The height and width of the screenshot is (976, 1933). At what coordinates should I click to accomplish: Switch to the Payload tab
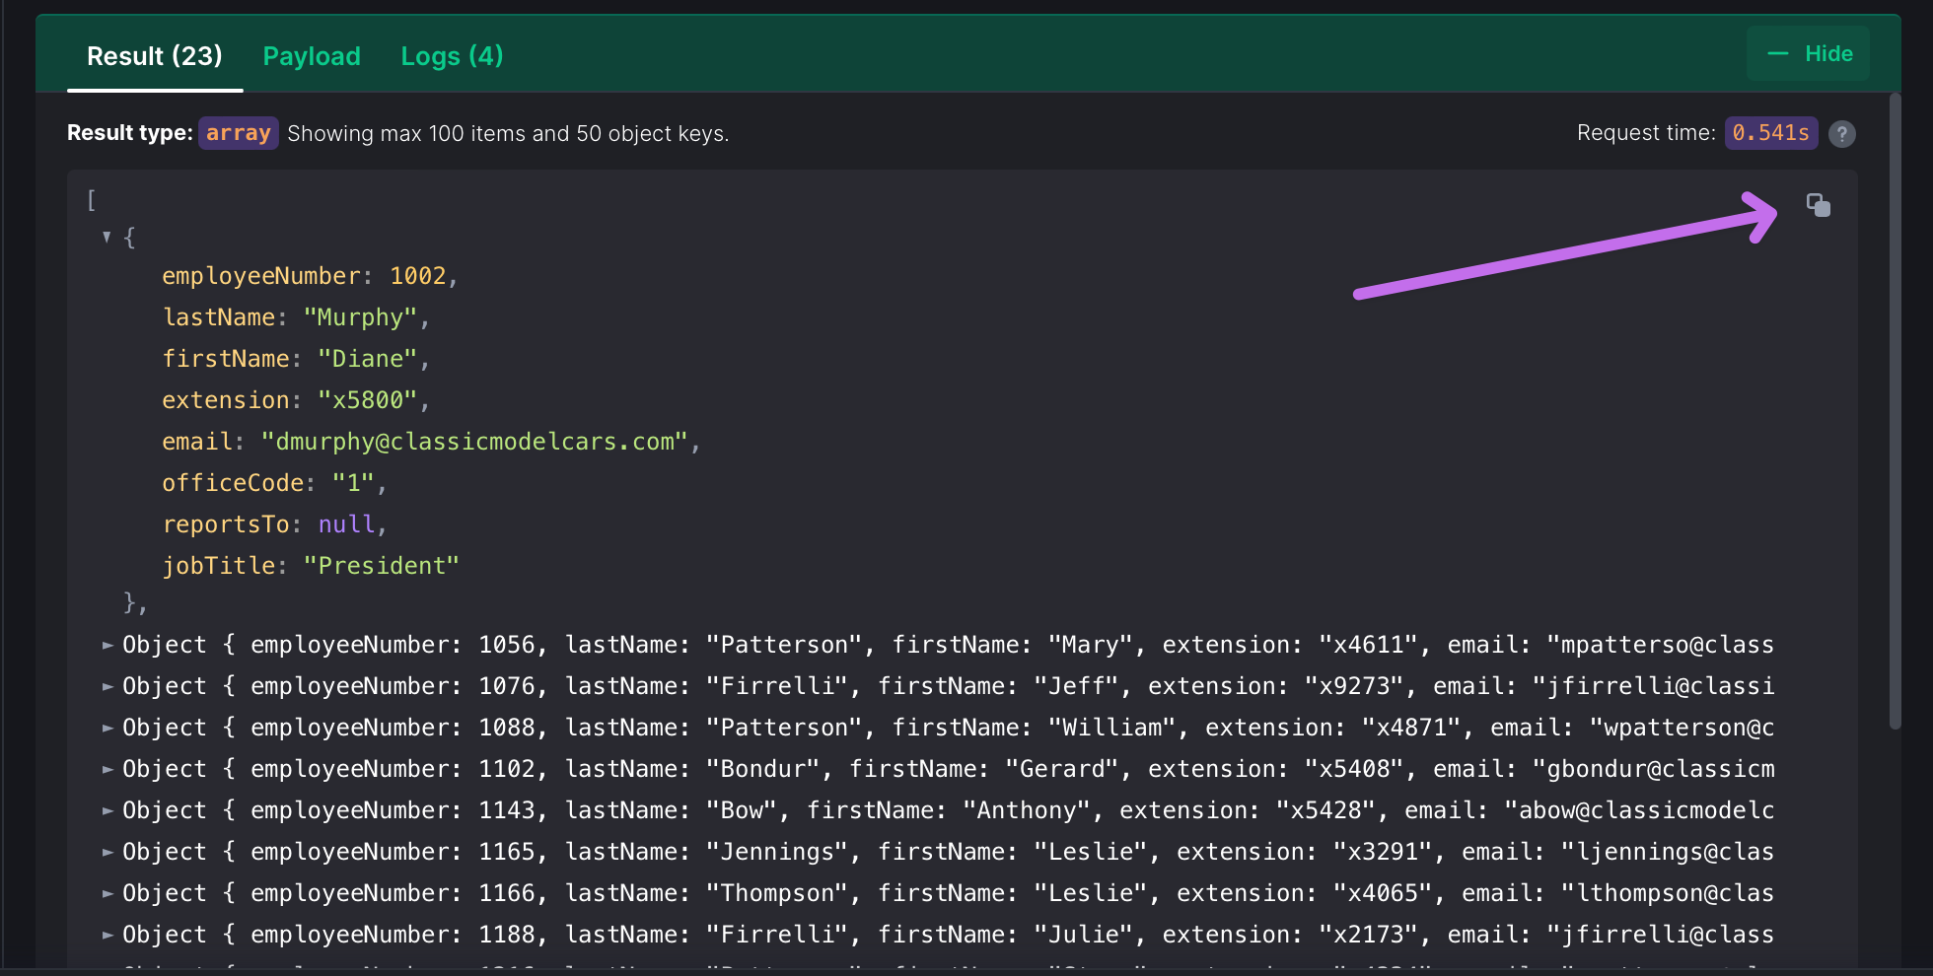coord(312,56)
